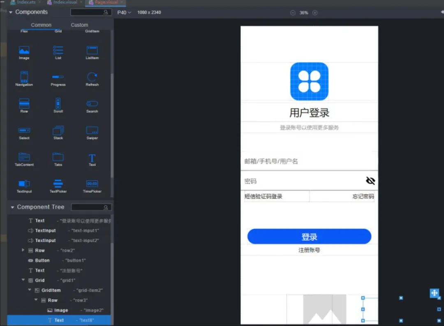Collapse the Component Tree panel
The image size is (444, 326).
click(12, 207)
